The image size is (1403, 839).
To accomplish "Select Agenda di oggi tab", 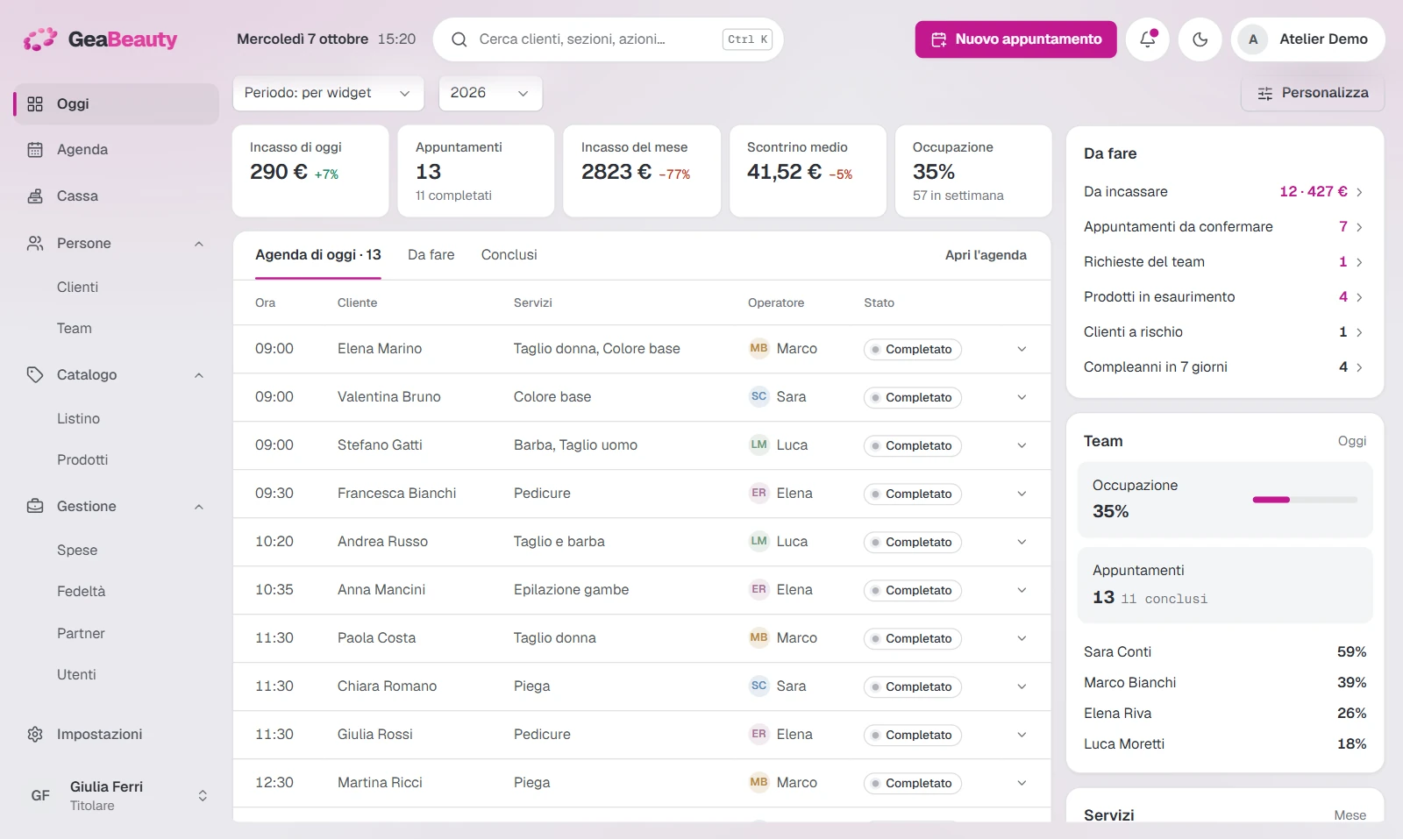I will 318,255.
